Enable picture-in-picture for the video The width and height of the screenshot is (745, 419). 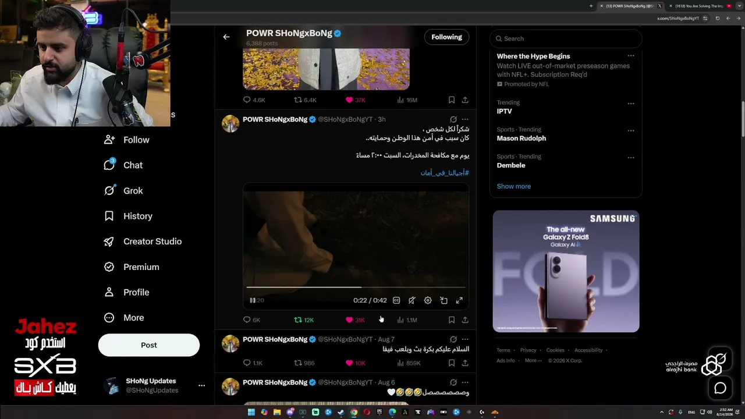(444, 300)
